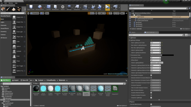Toggle visibility of Light Source actor

[130, 17]
